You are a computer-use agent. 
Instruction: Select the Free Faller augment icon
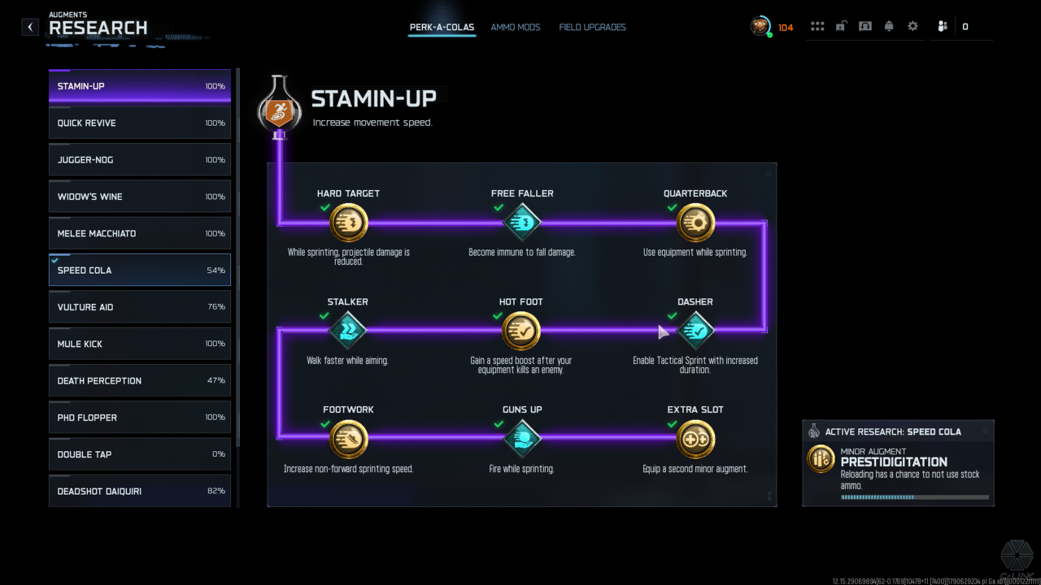[x=522, y=223]
